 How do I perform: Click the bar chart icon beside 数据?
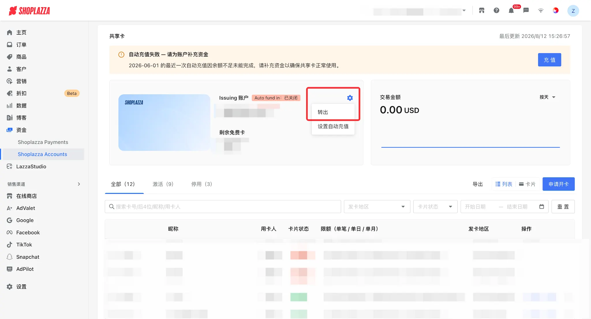[10, 106]
